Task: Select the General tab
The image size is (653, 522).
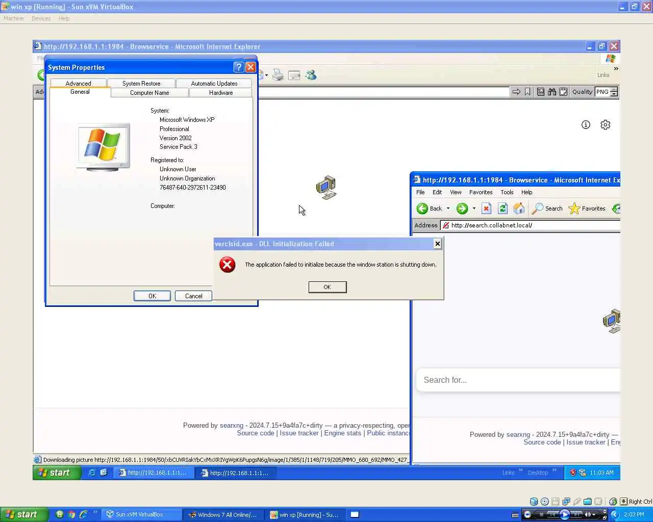Action: pos(80,92)
